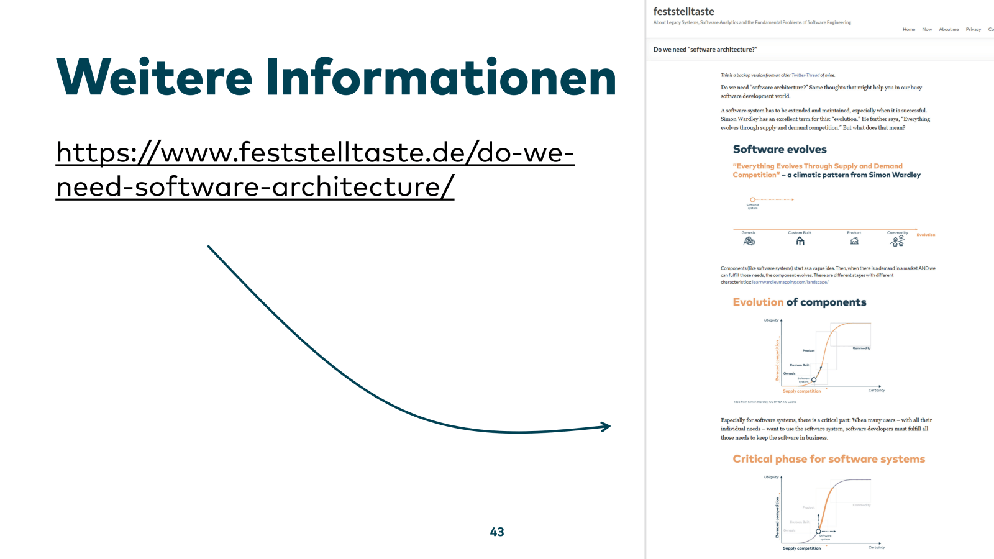
Task: Open learnwardleymapping.com/landscape/ link
Action: (x=790, y=282)
